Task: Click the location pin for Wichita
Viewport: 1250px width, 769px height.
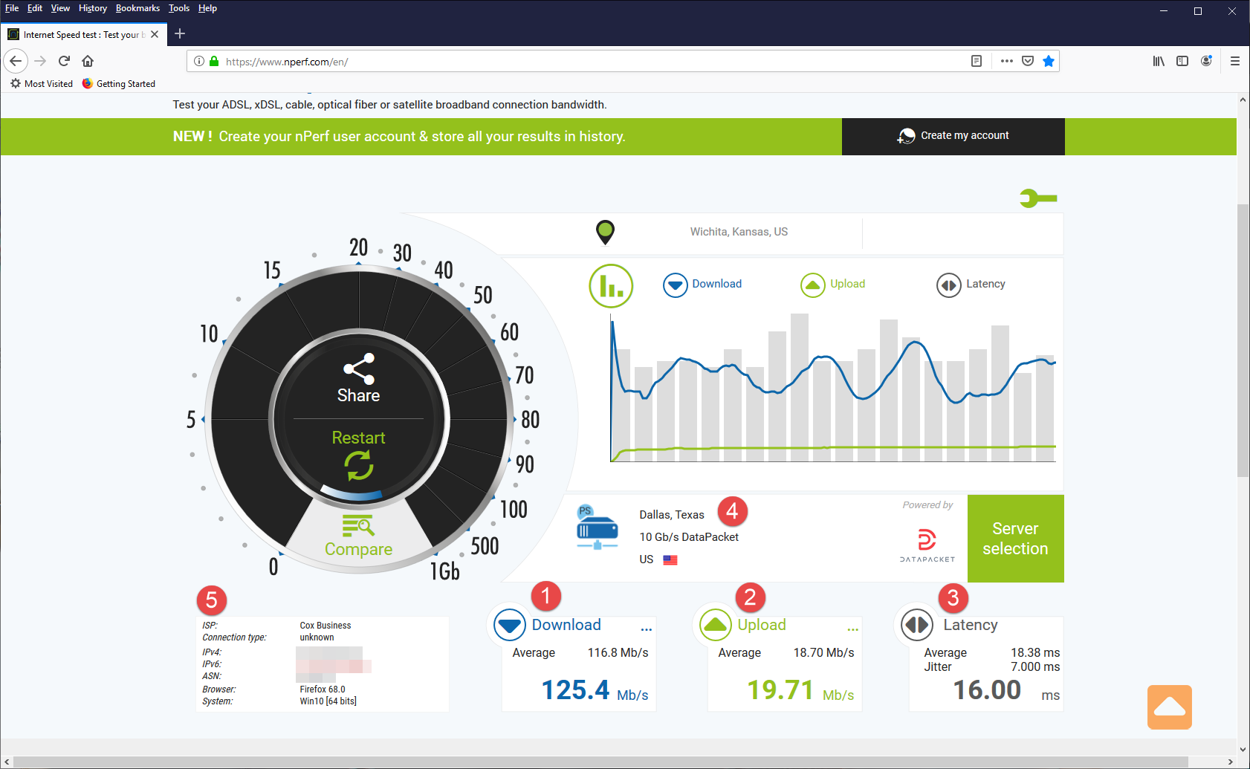Action: pyautogui.click(x=606, y=233)
